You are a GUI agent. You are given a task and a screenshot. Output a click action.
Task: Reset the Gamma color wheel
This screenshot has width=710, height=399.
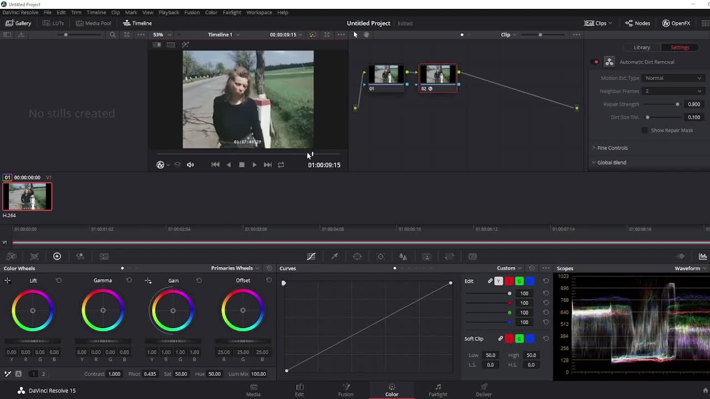click(129, 280)
